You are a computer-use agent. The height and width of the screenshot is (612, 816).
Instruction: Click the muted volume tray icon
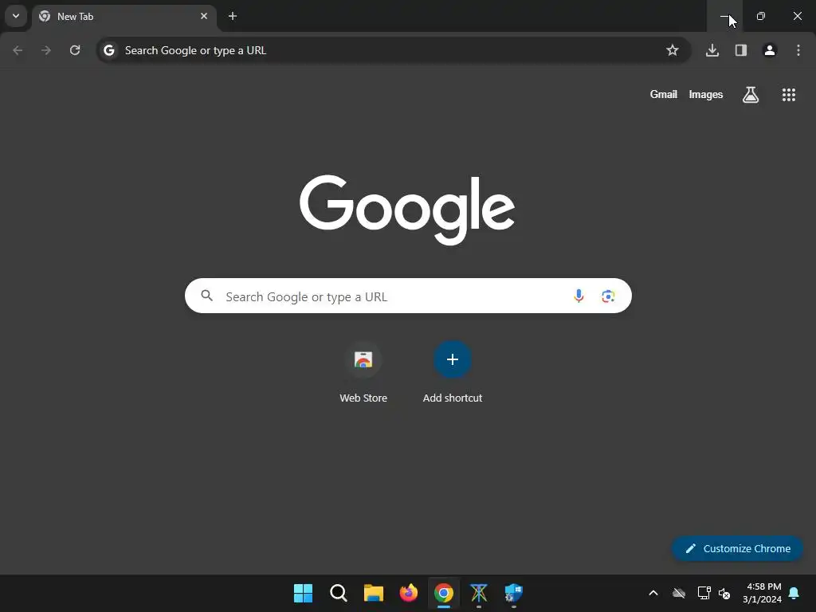click(x=724, y=593)
